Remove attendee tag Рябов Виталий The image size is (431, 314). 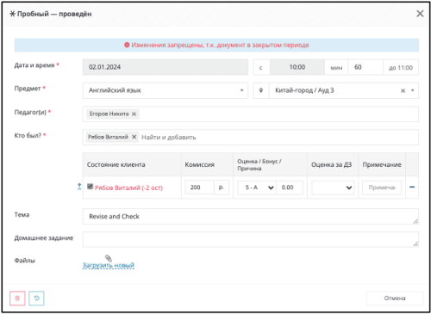134,137
